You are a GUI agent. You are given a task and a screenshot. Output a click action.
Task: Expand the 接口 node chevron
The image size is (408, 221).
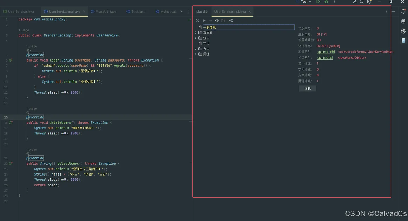(196, 38)
